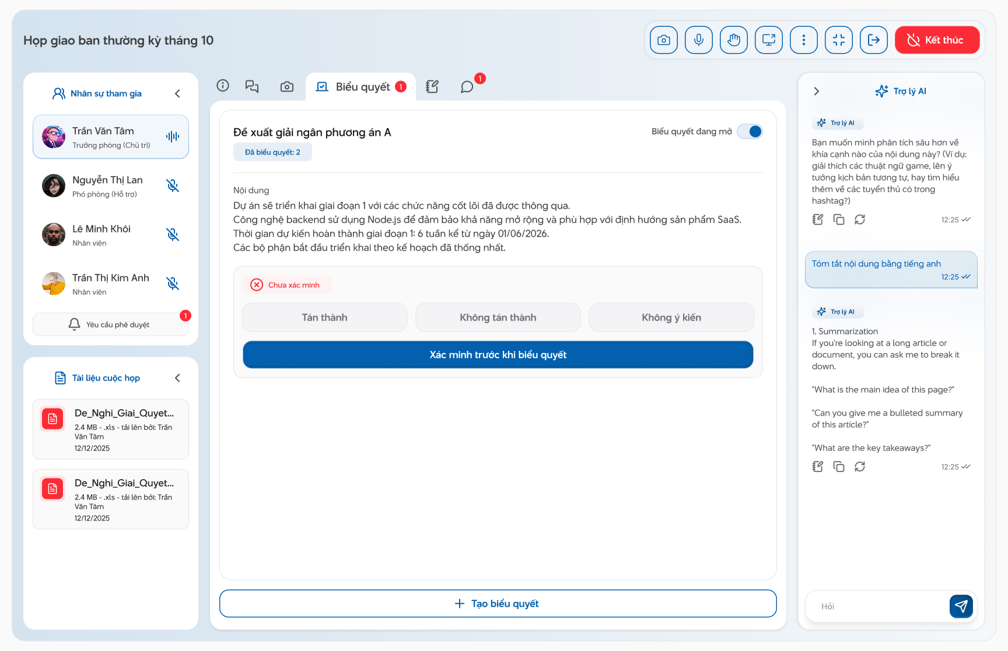Open second De_Nghi_Giai_Quyet document
Image resolution: width=1008 pixels, height=651 pixels.
[x=111, y=499]
